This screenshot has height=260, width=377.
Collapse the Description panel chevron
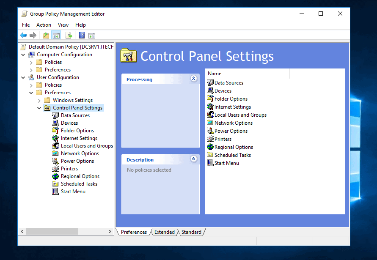click(194, 159)
